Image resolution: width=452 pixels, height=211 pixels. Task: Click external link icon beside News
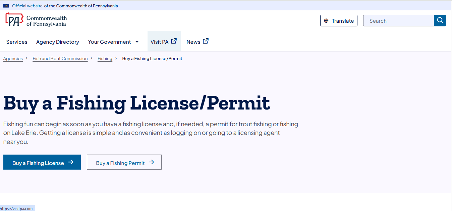pos(206,41)
